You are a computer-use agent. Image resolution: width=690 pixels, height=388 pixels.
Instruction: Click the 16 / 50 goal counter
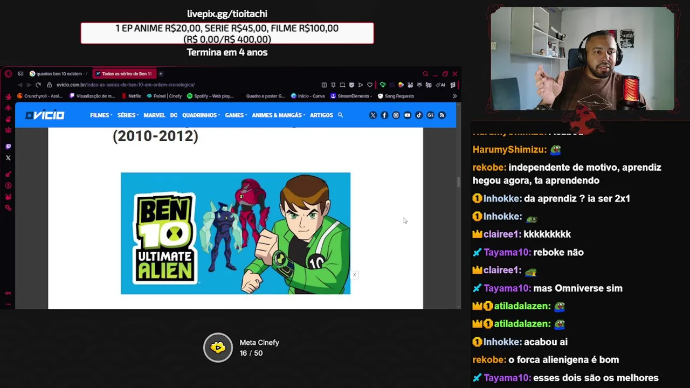251,354
